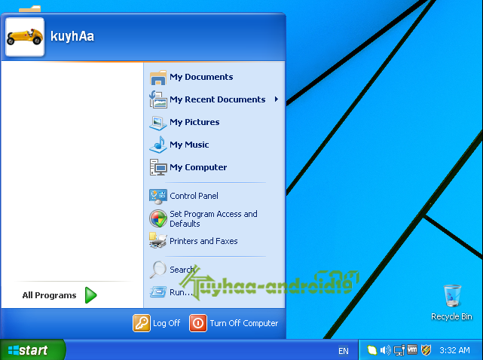The image size is (483, 360).
Task: Click the green tray icon beside the speaker
Action: pos(372,350)
